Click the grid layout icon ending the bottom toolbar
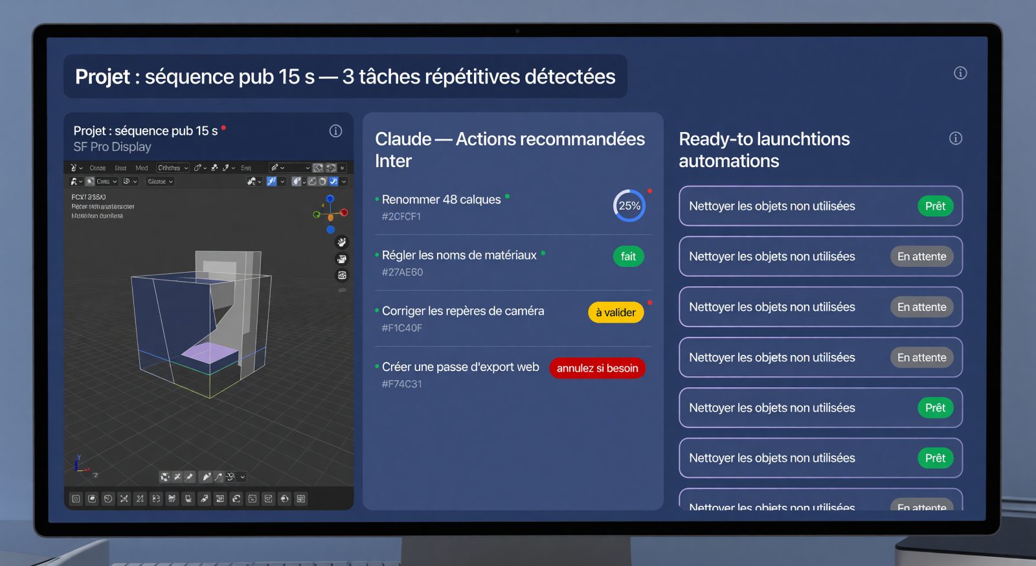The height and width of the screenshot is (566, 1036). [300, 499]
